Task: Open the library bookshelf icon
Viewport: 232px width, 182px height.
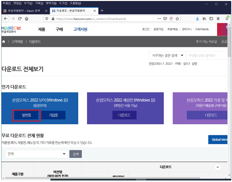Action: (x=204, y=19)
